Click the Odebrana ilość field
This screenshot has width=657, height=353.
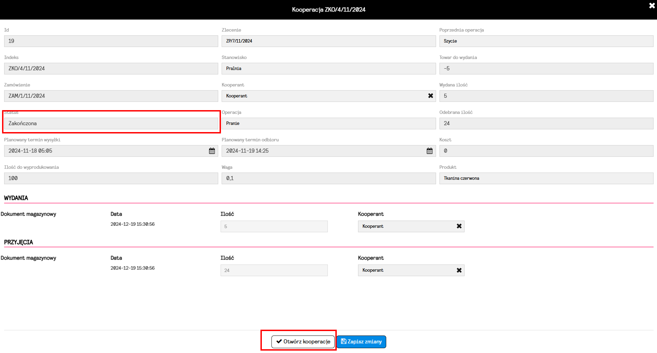coord(546,123)
